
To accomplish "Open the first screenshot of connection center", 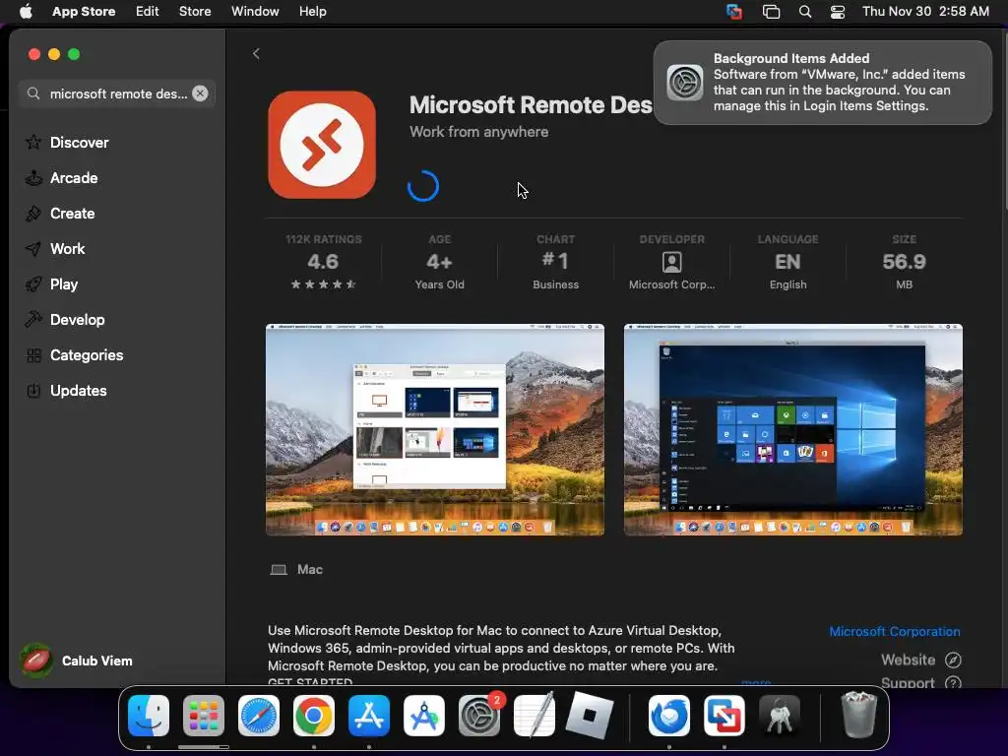I will pyautogui.click(x=434, y=429).
